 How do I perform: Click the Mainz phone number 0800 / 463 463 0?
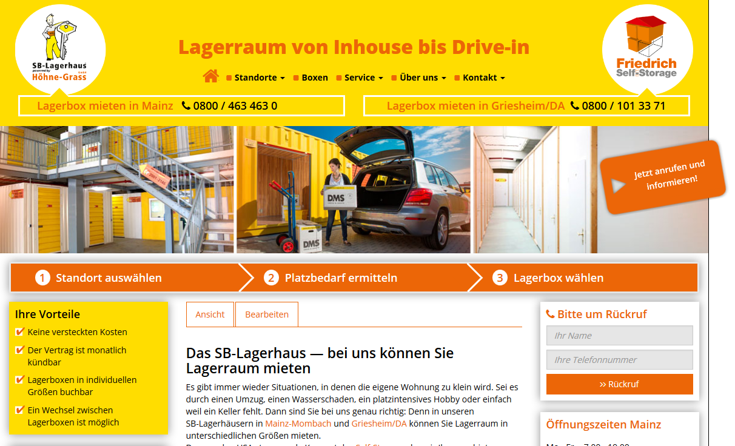[x=235, y=106]
